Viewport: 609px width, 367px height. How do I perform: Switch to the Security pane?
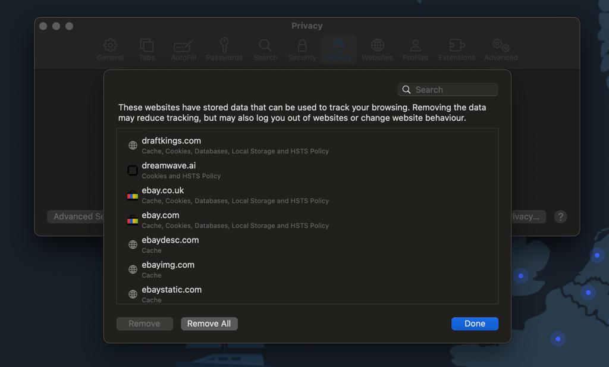302,50
